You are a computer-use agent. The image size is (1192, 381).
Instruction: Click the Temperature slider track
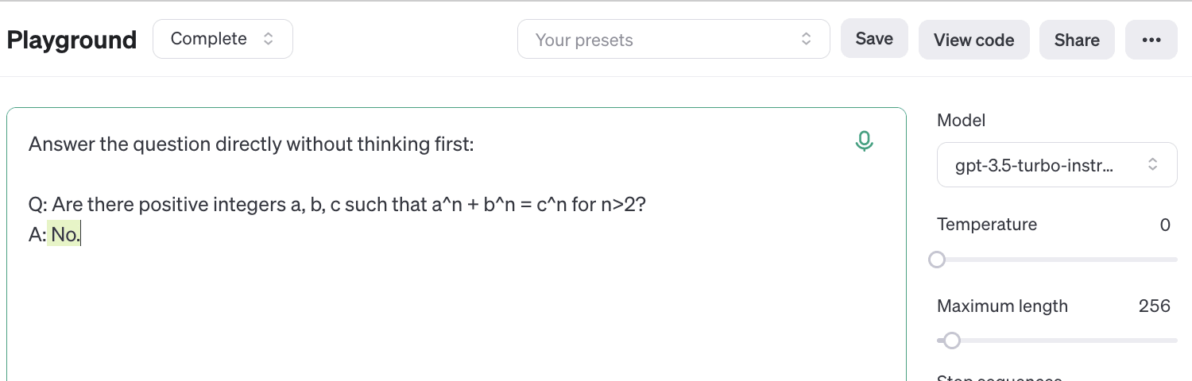tap(1057, 260)
